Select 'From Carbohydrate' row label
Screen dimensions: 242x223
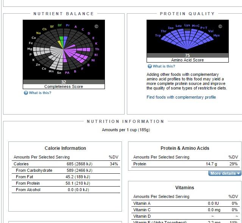(x=34, y=170)
